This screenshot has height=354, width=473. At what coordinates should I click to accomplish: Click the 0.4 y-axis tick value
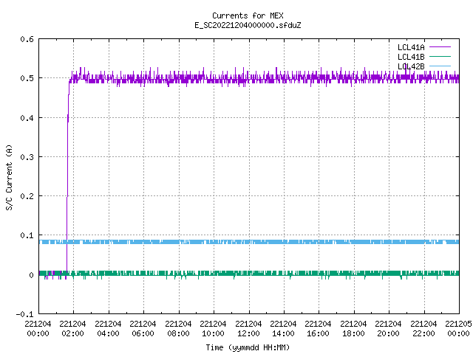[x=27, y=118]
